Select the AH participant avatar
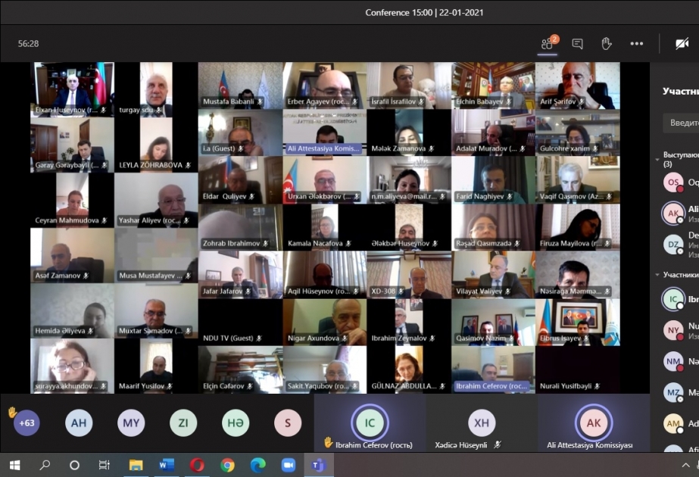699x477 pixels. click(x=79, y=422)
